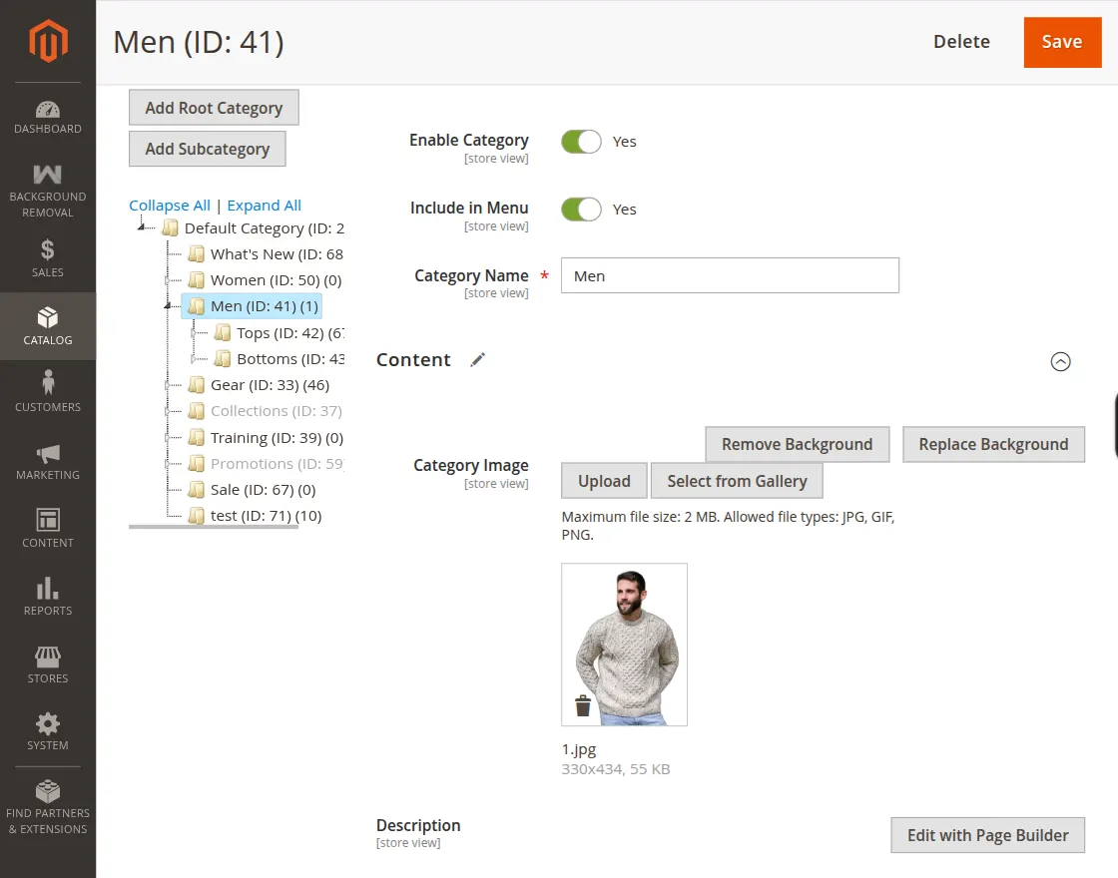1118x878 pixels.
Task: Click the Content edit pencil icon
Action: click(477, 359)
